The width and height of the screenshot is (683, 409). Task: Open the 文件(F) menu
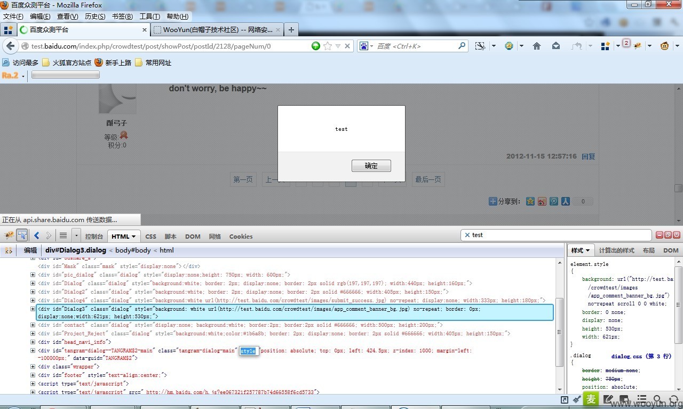13,17
